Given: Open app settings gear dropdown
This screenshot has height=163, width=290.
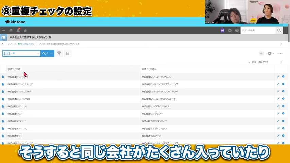Looking at the screenshot, I should (x=271, y=53).
